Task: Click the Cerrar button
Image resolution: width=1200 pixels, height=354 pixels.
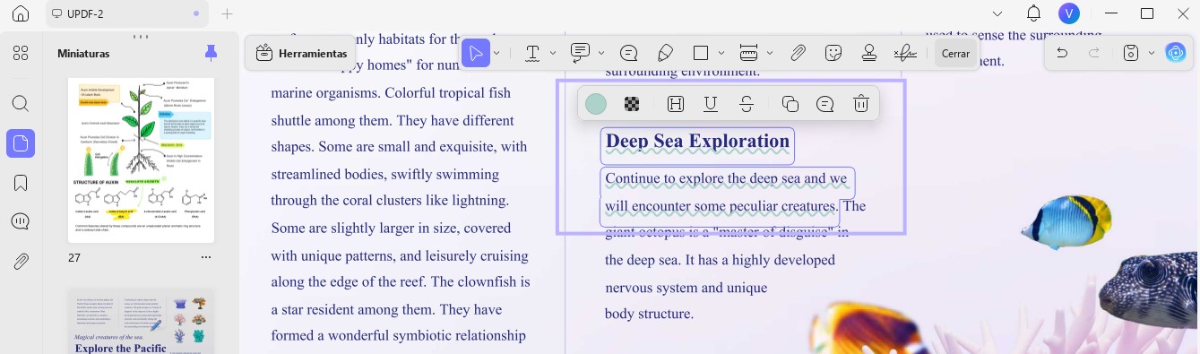Action: (x=955, y=53)
